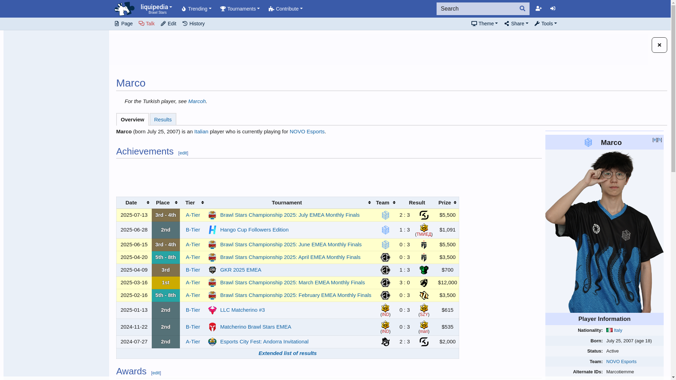The image size is (676, 380).
Task: Focus the Search input field
Action: click(476, 9)
